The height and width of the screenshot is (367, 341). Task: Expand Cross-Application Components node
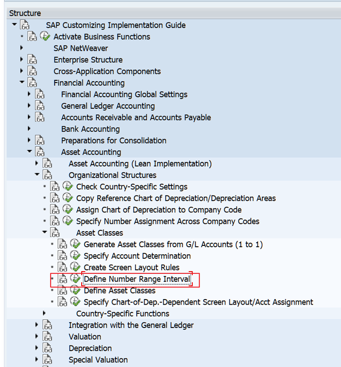pyautogui.click(x=22, y=71)
